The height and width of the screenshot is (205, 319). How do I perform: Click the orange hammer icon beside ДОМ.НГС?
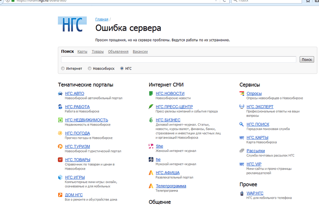click(60, 195)
